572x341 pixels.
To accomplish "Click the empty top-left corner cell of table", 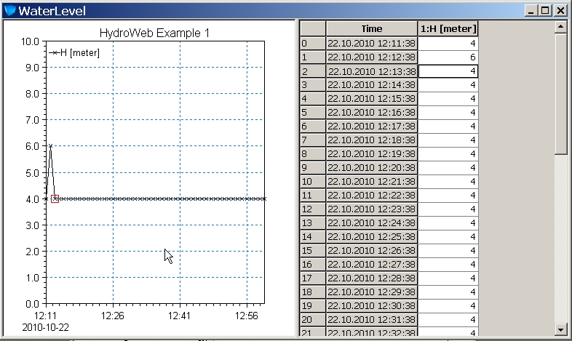I will click(312, 28).
